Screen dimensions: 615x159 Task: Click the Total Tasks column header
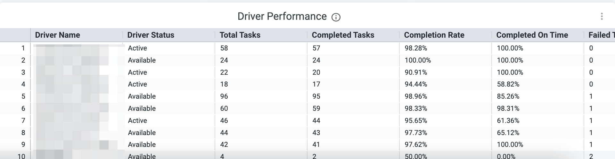coord(240,35)
